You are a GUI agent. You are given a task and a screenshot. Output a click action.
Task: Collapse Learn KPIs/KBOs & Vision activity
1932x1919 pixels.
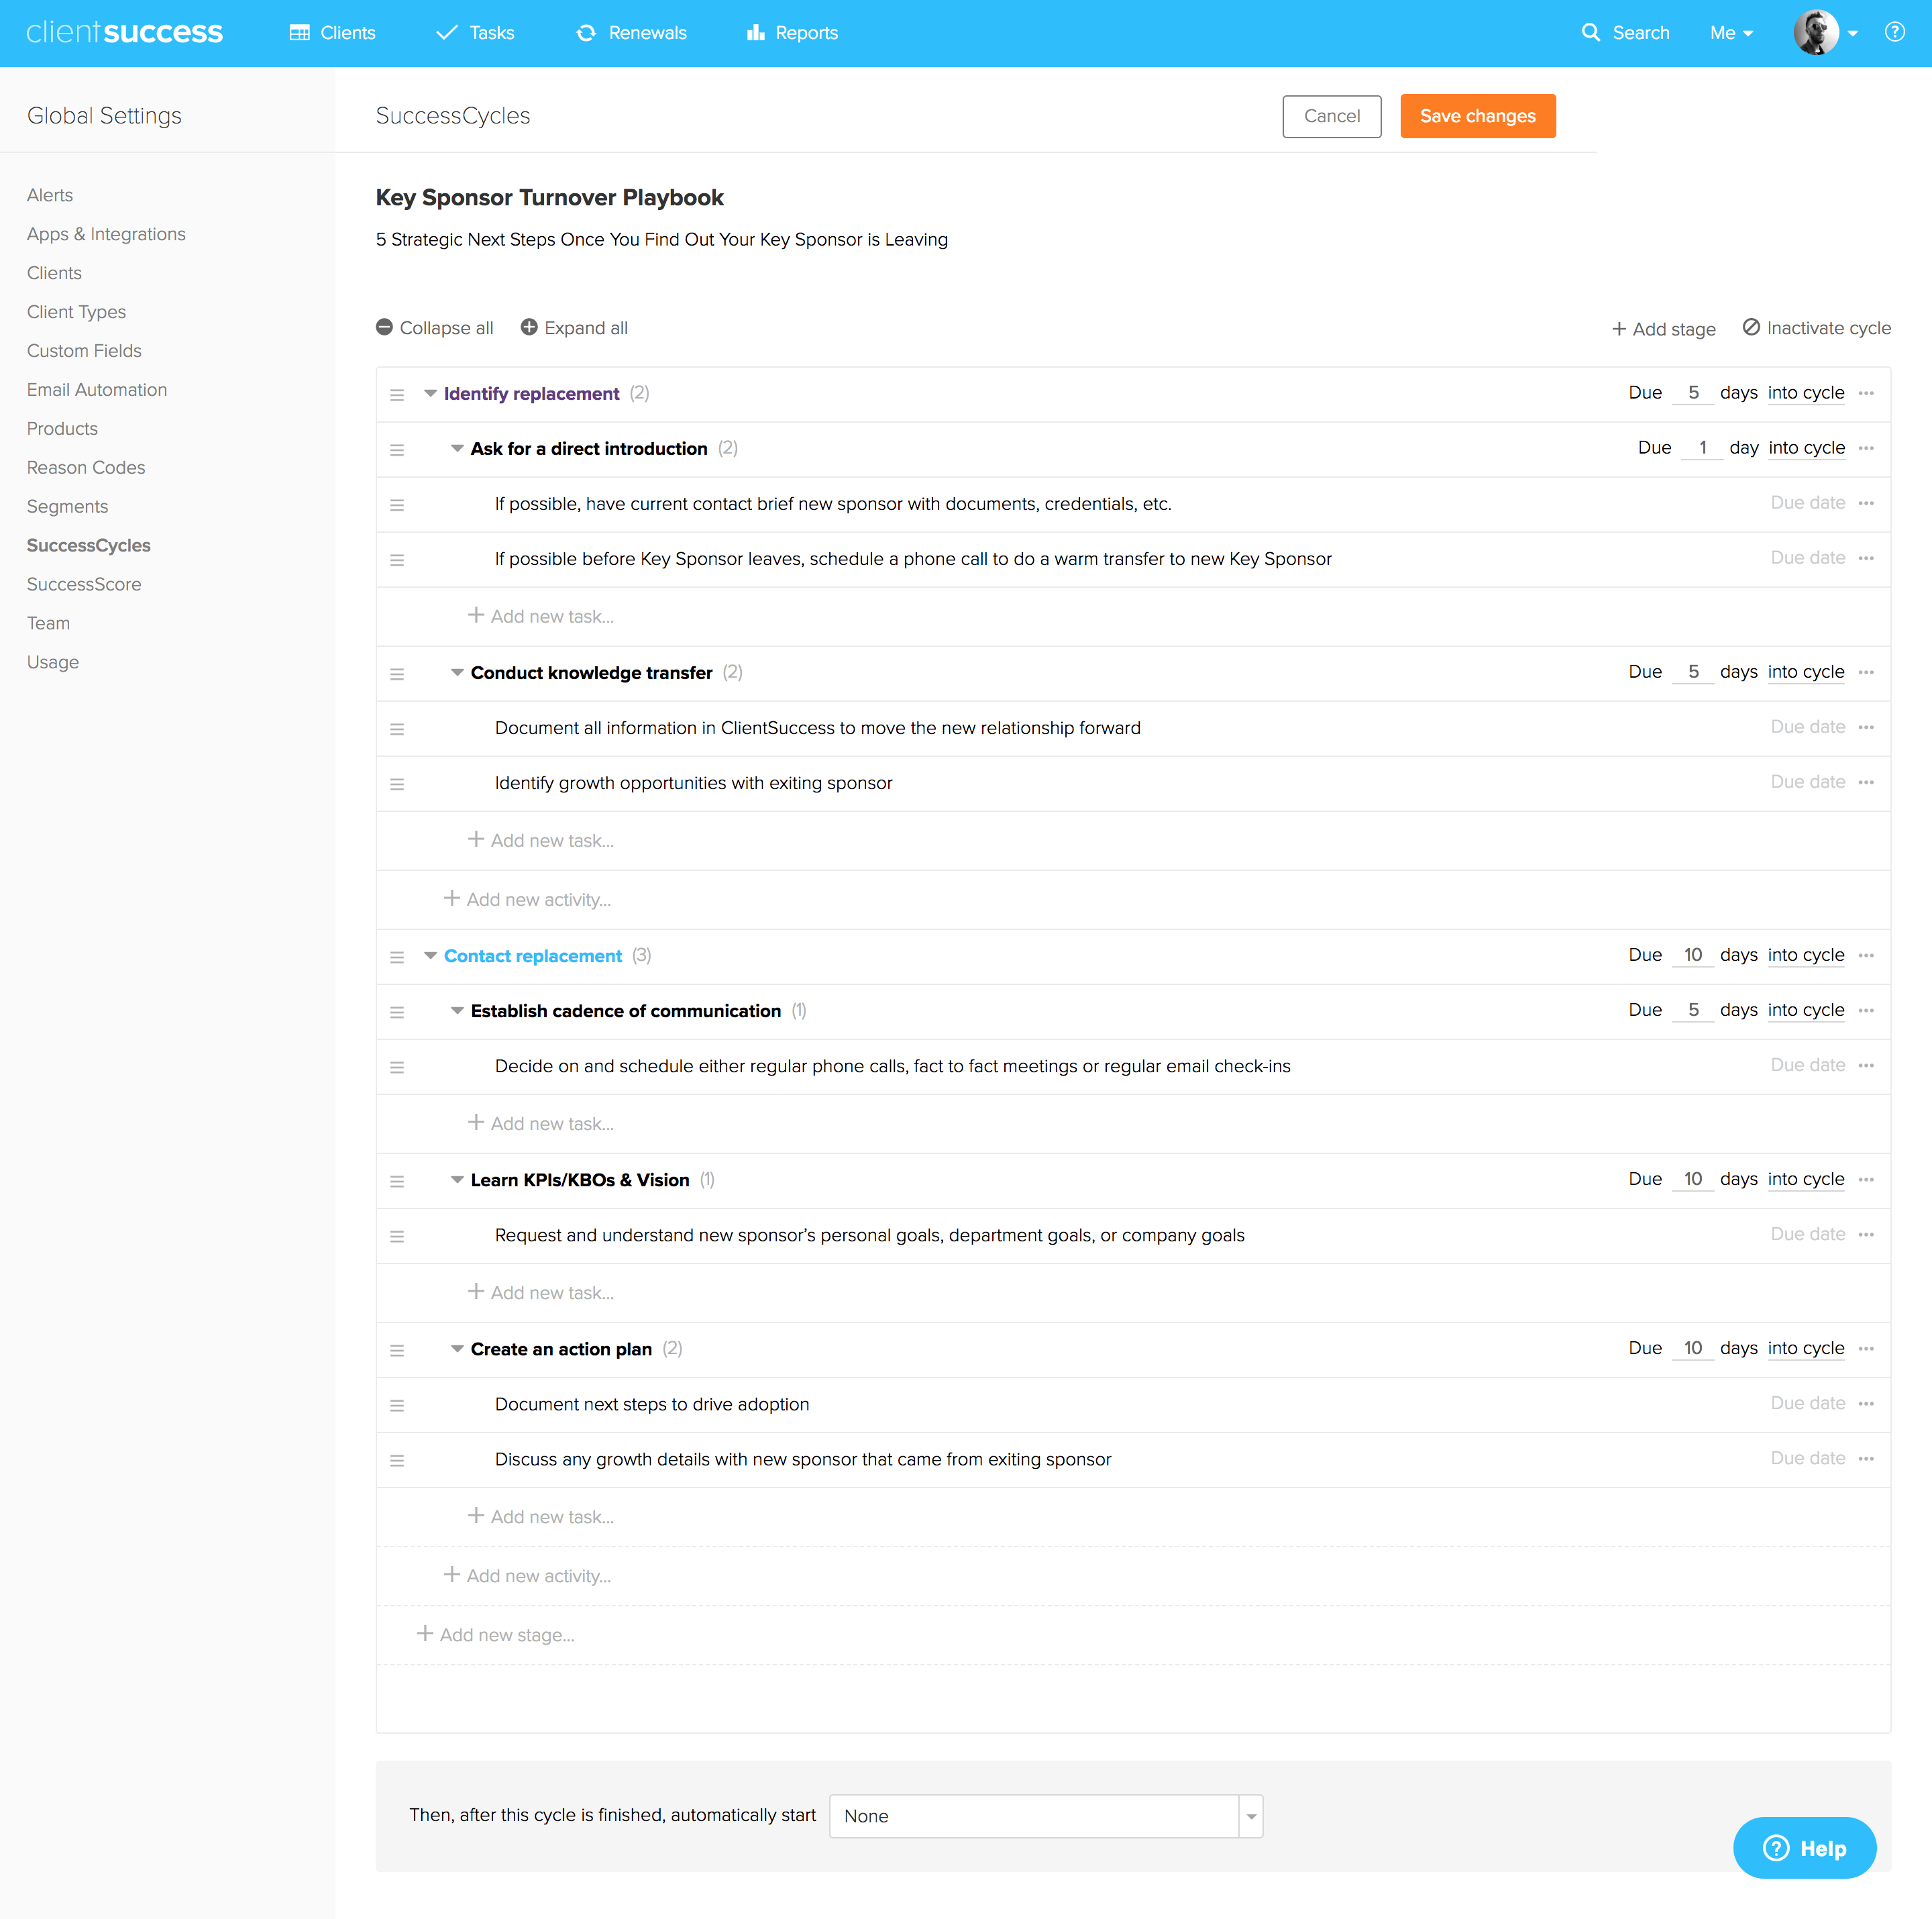point(457,1179)
